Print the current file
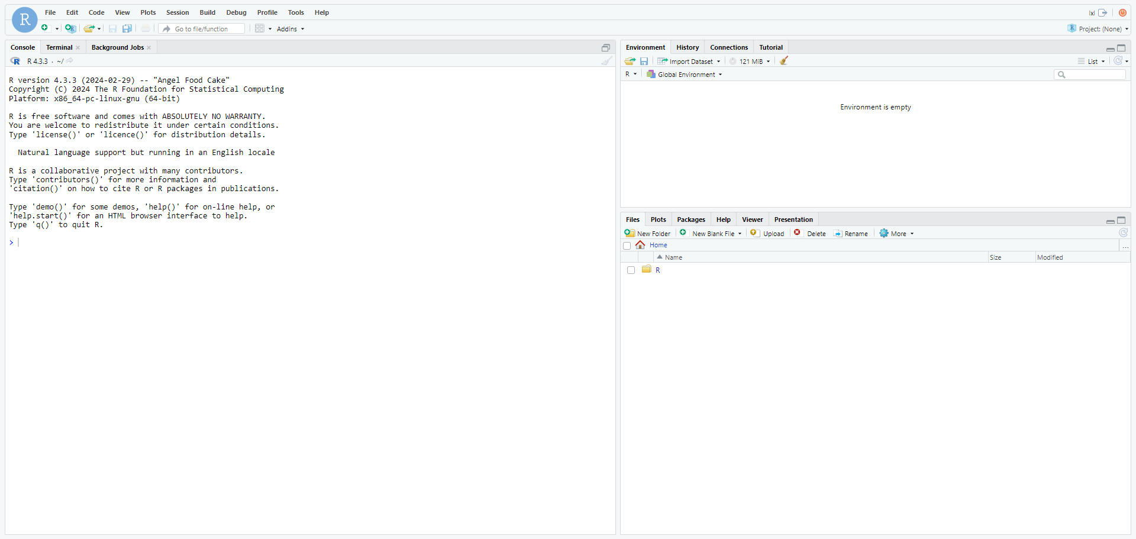Image resolution: width=1136 pixels, height=539 pixels. click(146, 28)
